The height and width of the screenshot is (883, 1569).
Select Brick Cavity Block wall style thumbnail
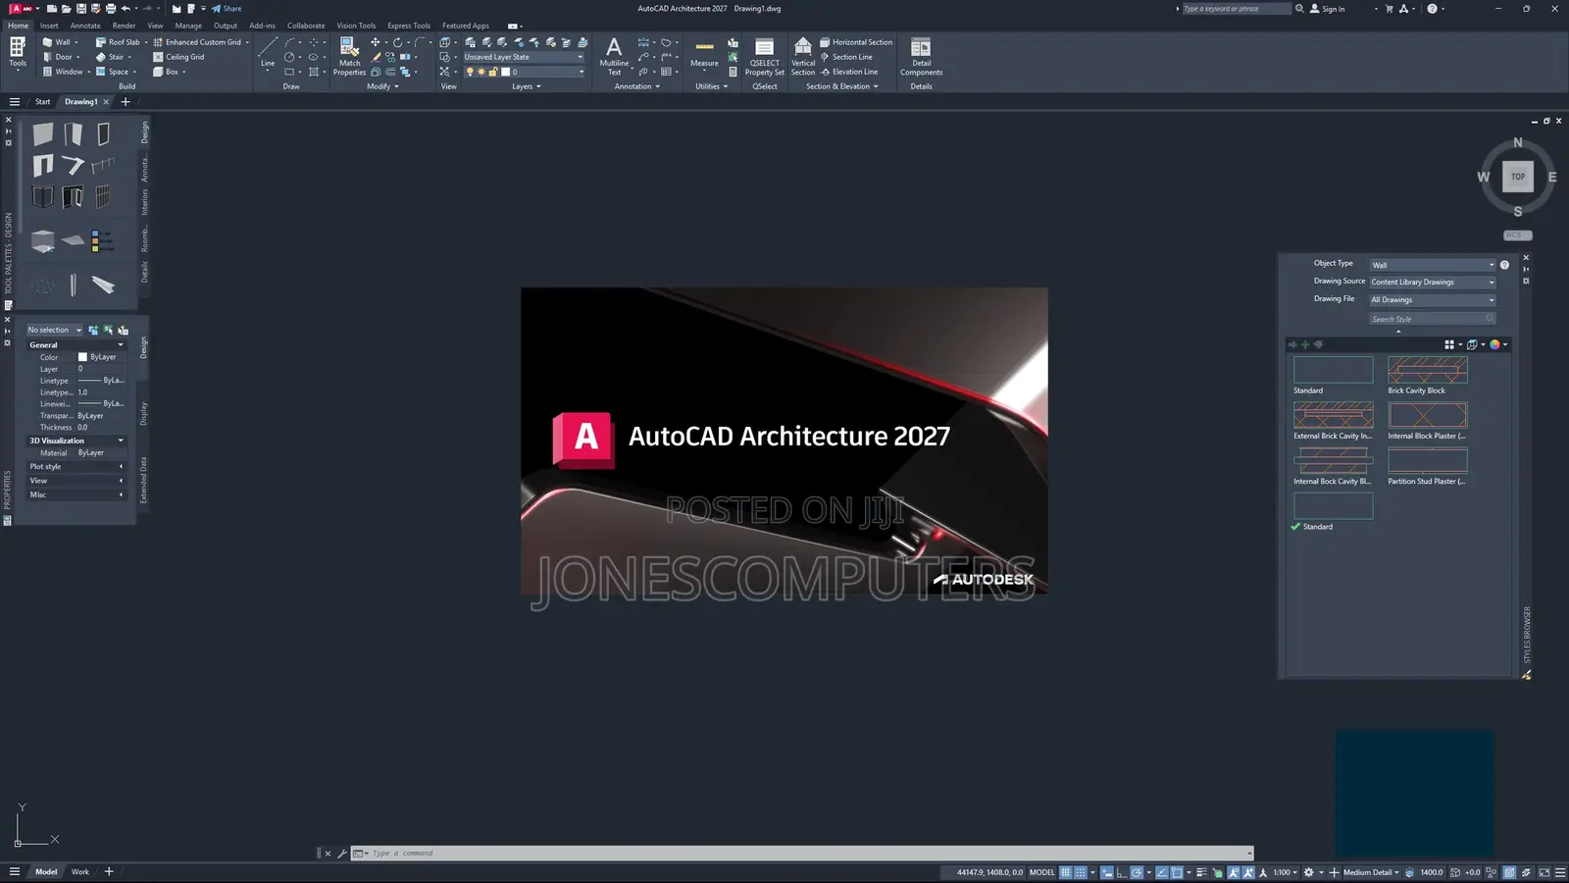[x=1428, y=370]
